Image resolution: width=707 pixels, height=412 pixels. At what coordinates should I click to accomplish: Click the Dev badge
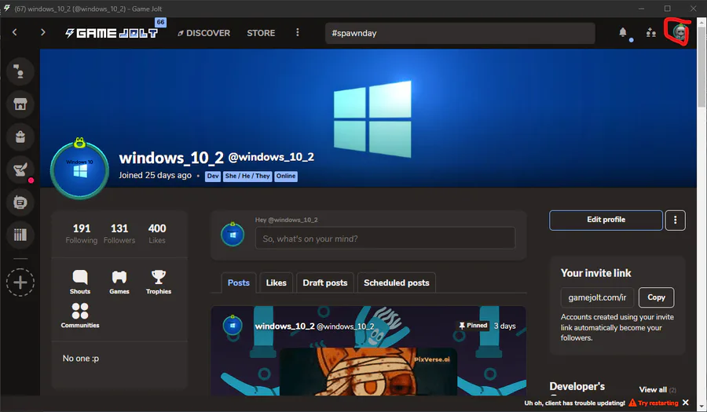click(213, 176)
